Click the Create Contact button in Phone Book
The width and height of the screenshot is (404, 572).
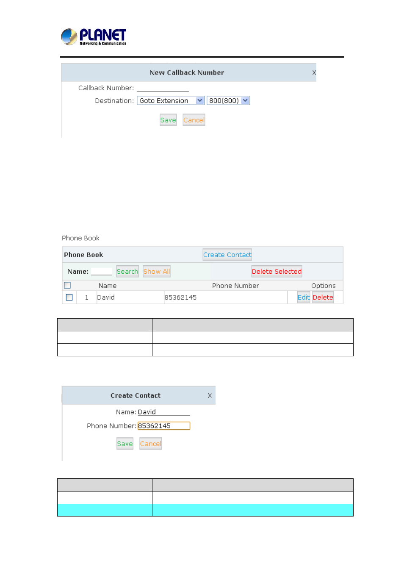click(227, 255)
